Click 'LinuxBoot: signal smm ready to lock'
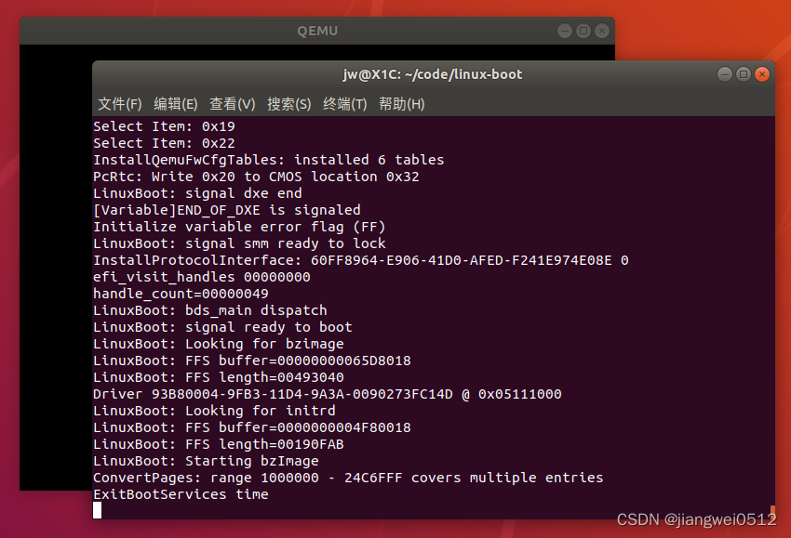Screen dimensions: 791x538 click(239, 243)
